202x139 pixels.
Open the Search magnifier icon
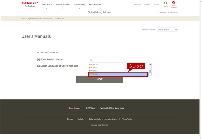coord(166,3)
